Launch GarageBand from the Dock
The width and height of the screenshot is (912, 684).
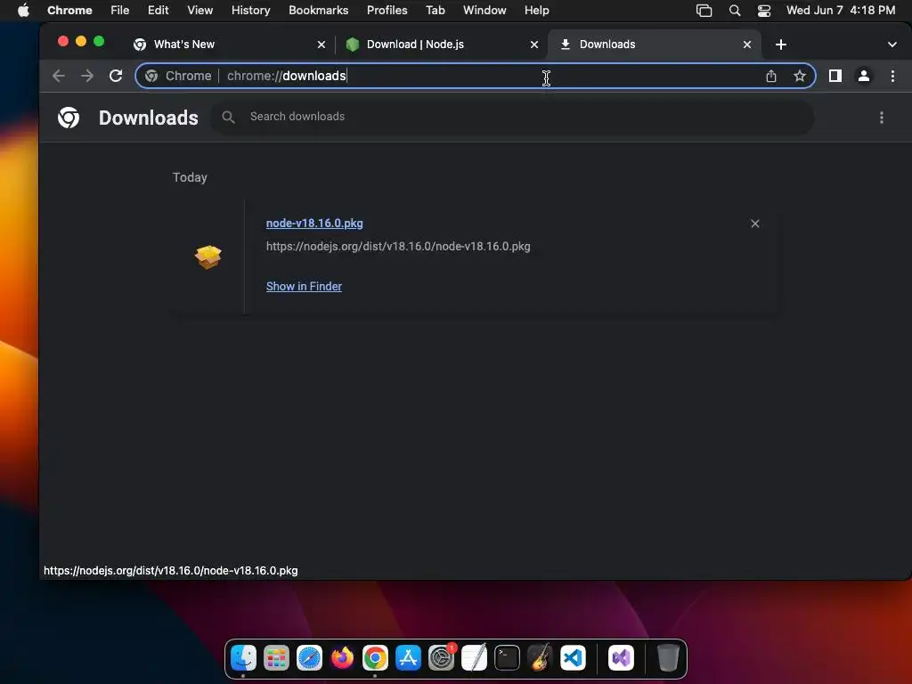click(x=540, y=658)
